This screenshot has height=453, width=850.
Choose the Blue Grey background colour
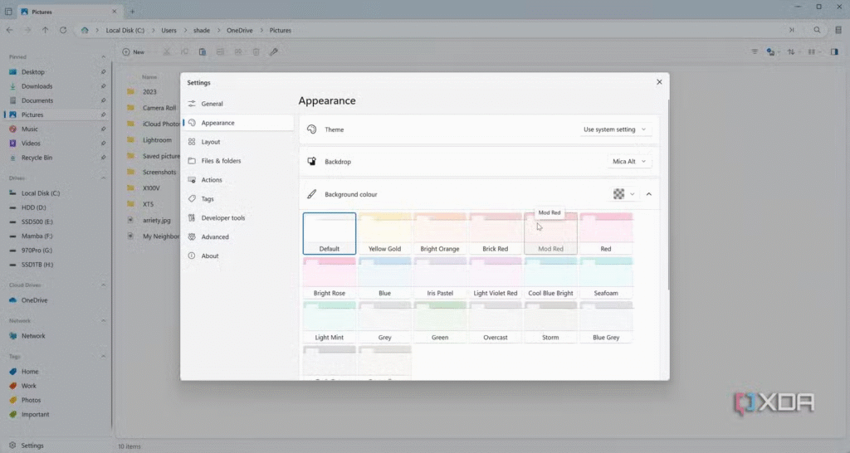pos(606,322)
